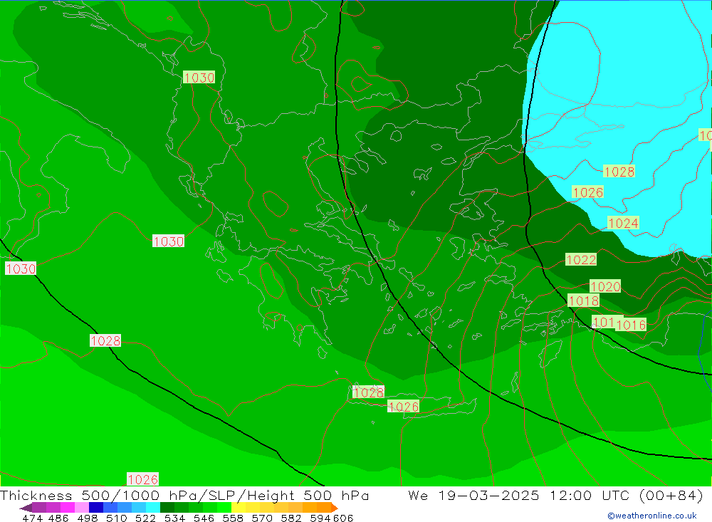Click the 582 legend value

click(x=290, y=518)
